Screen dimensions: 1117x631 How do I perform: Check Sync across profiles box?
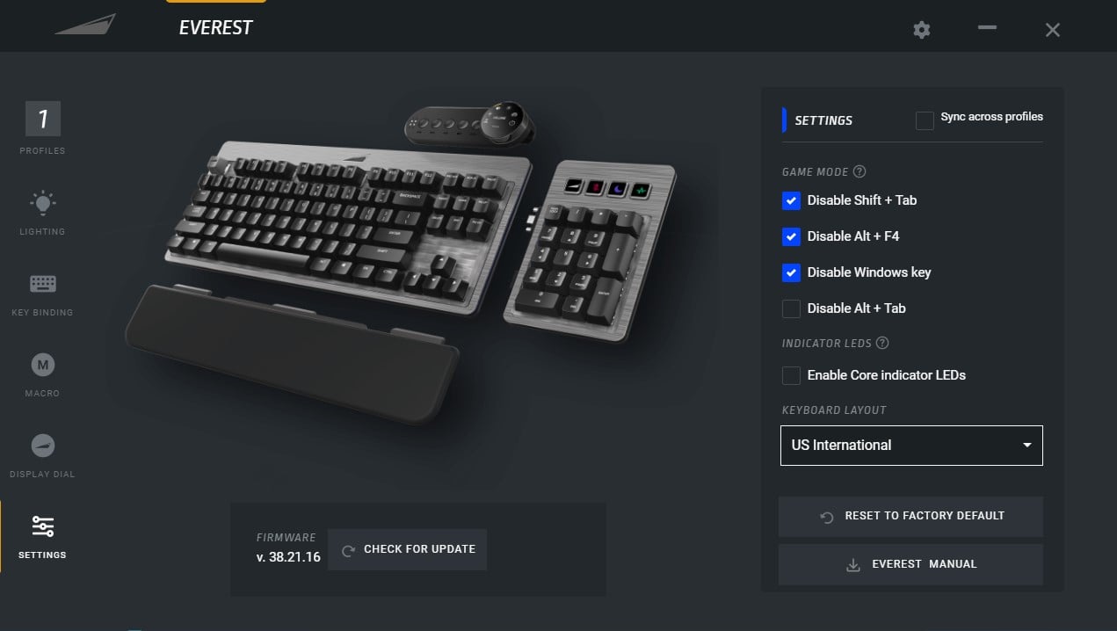tap(925, 120)
